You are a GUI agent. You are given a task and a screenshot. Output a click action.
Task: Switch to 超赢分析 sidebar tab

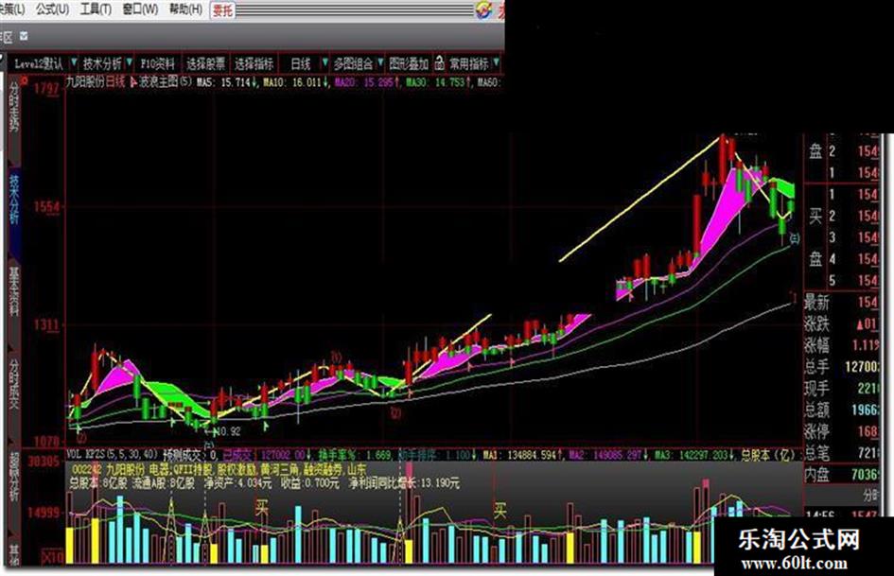click(x=13, y=478)
